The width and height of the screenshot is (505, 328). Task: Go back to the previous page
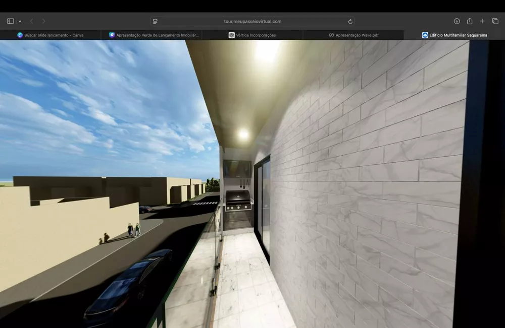click(x=31, y=21)
